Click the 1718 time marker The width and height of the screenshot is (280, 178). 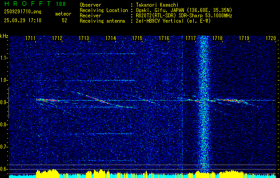(217, 38)
